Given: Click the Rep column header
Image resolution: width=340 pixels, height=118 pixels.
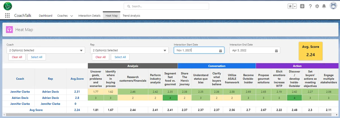Looking at the screenshot, I should point(50,79).
